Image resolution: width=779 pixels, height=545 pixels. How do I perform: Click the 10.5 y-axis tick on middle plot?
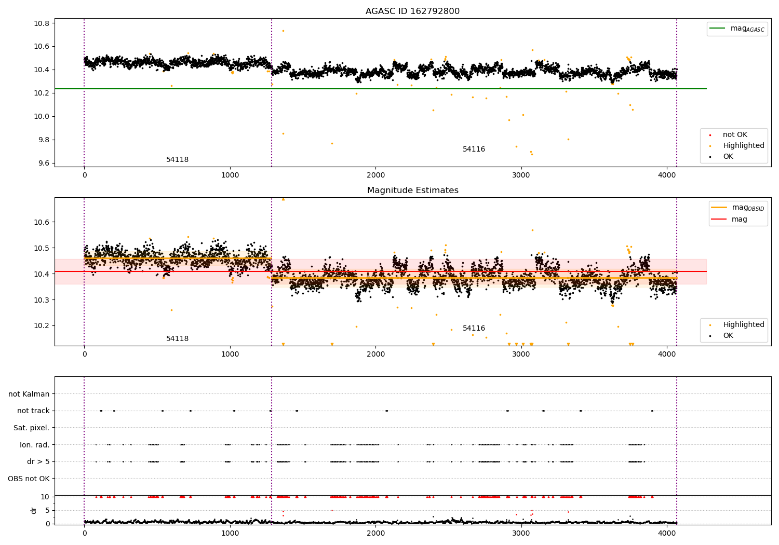tap(42, 249)
